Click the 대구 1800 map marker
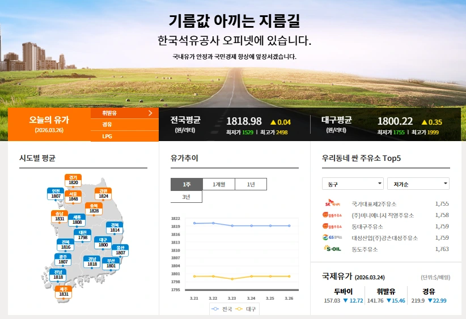The width and height of the screenshot is (466, 319). click(103, 243)
